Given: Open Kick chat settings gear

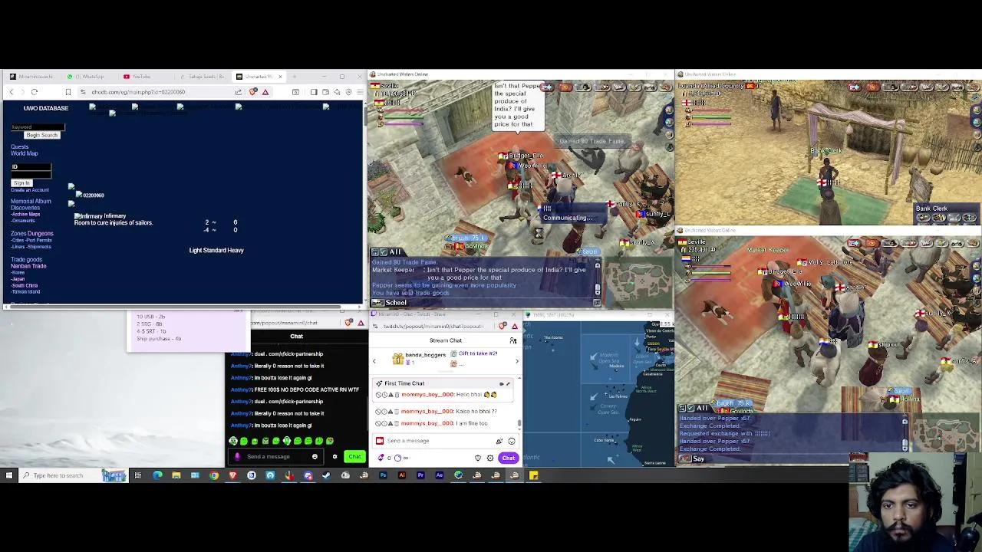Looking at the screenshot, I should click(334, 457).
